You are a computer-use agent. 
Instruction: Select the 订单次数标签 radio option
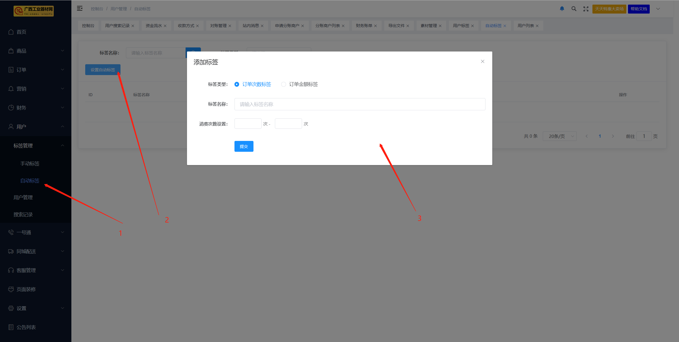[237, 84]
